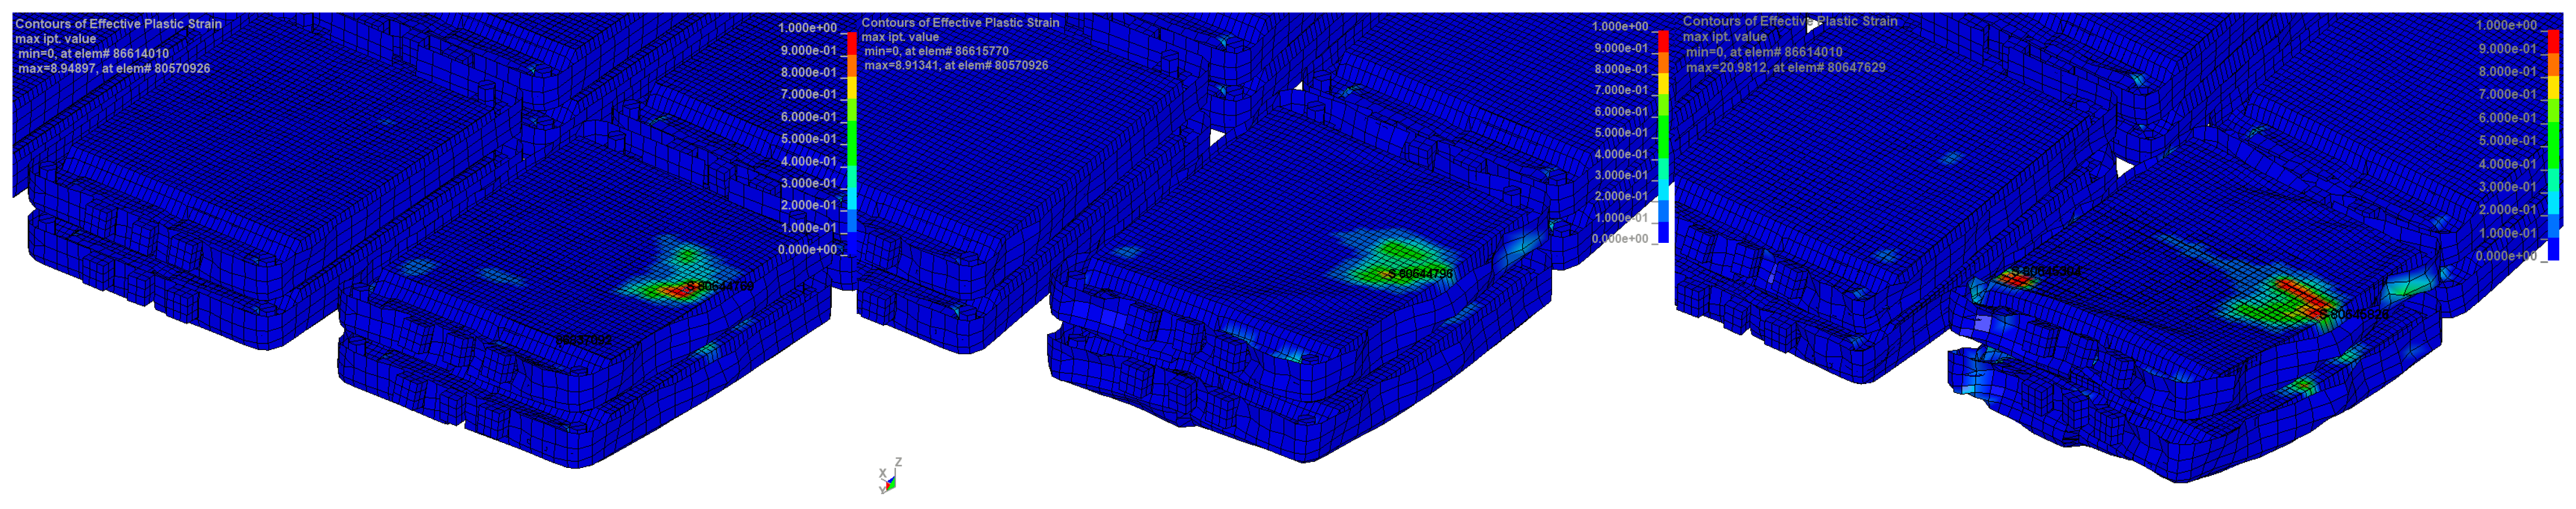The width and height of the screenshot is (2576, 509).
Task: Click element label S 80644769 in left plot
Action: [x=720, y=287]
